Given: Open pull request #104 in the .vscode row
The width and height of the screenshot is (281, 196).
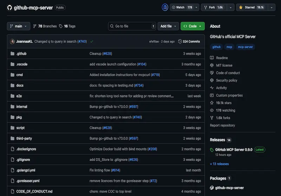Looking at the screenshot, I should [142, 64].
